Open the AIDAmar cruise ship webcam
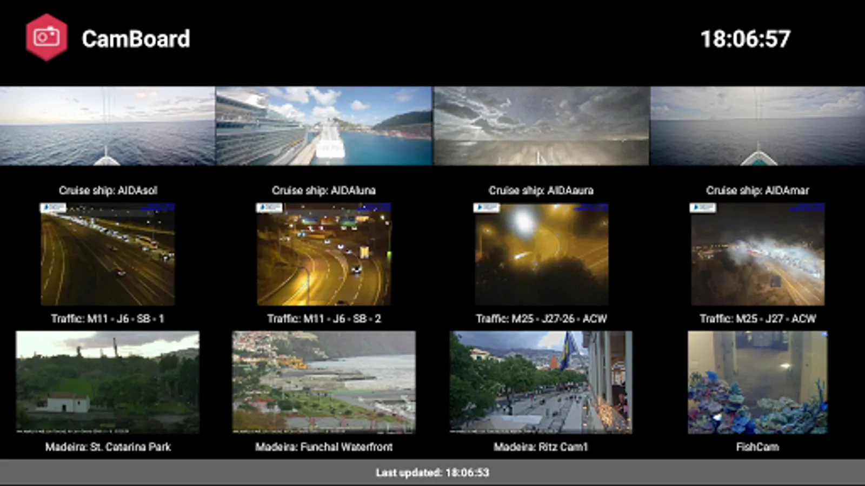This screenshot has width=865, height=486. (757, 126)
